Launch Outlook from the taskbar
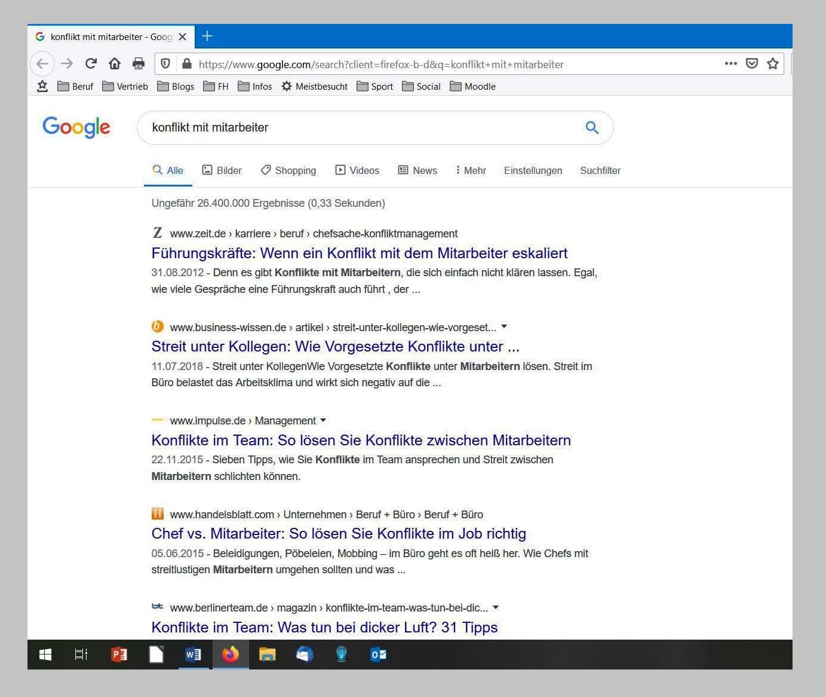826x697 pixels. (379, 655)
